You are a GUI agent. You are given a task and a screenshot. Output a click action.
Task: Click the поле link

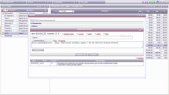pyautogui.click(x=107, y=34)
